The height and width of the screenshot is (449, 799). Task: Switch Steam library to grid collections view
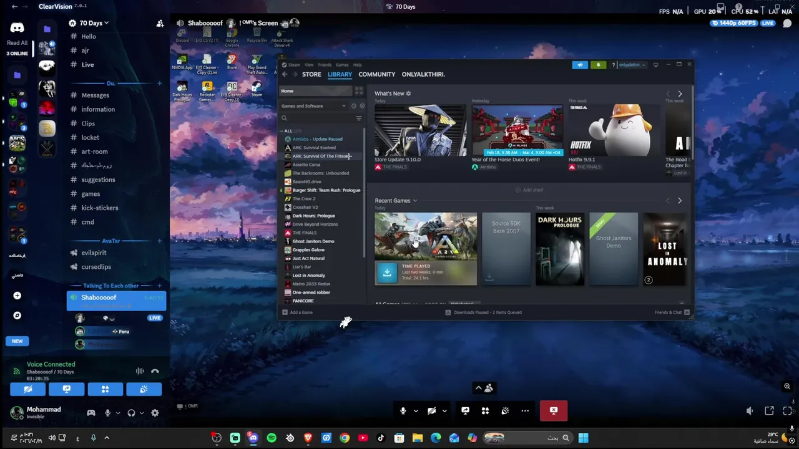click(359, 91)
